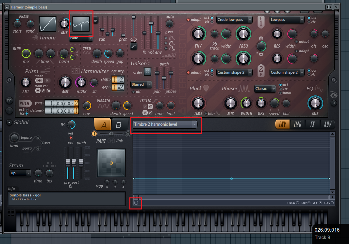Click the Harmonizer grid icon
The image size is (349, 244).
coord(76,71)
